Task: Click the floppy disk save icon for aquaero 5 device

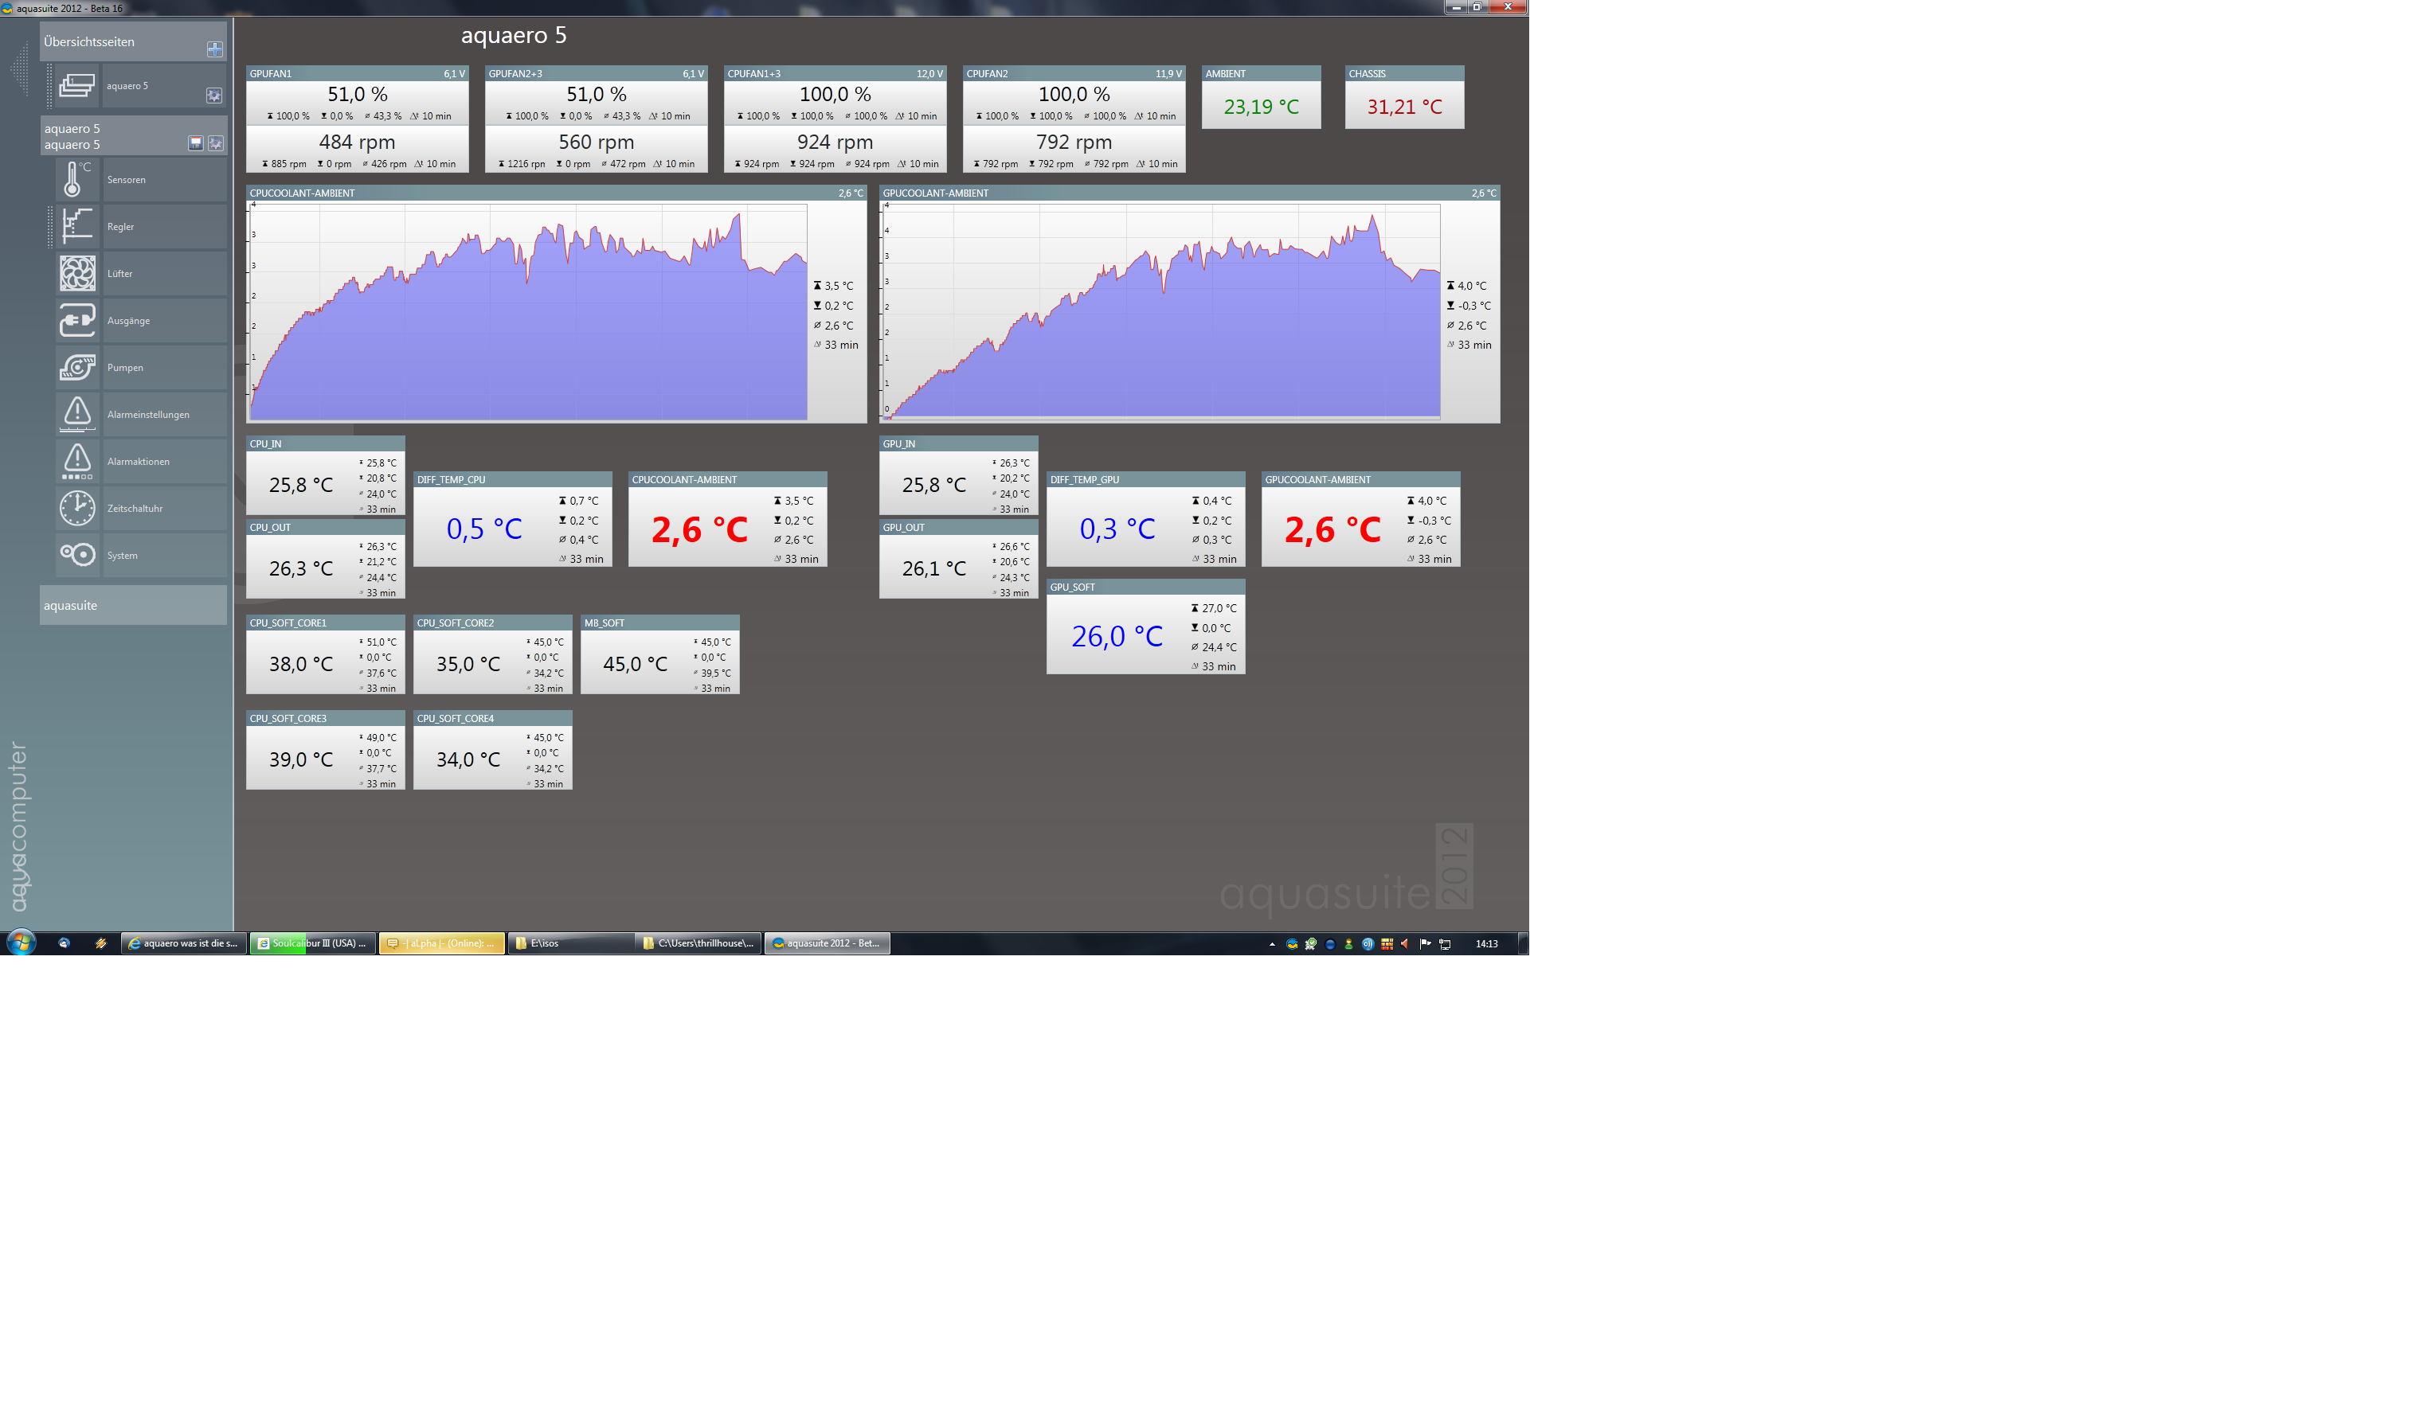Action: click(x=195, y=142)
